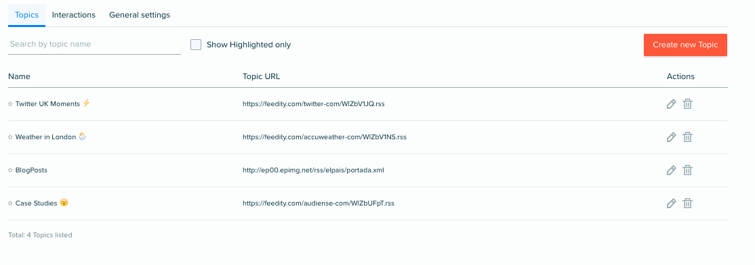Image resolution: width=755 pixels, height=265 pixels.
Task: Select the Topics tab
Action: (27, 15)
